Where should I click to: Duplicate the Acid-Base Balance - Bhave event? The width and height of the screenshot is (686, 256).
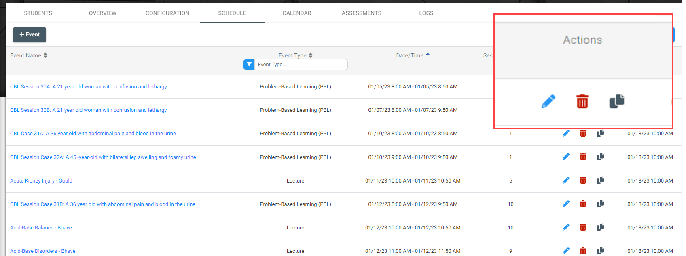600,227
